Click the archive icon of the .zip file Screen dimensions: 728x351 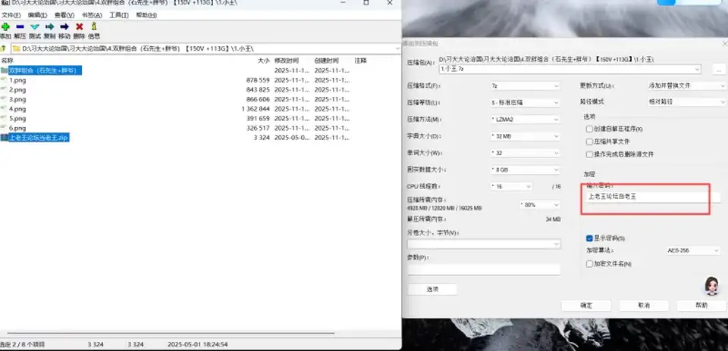(5, 138)
